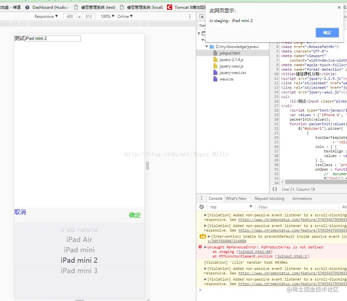Open the top execution context dropdown
This screenshot has height=301, width=347.
231,207
